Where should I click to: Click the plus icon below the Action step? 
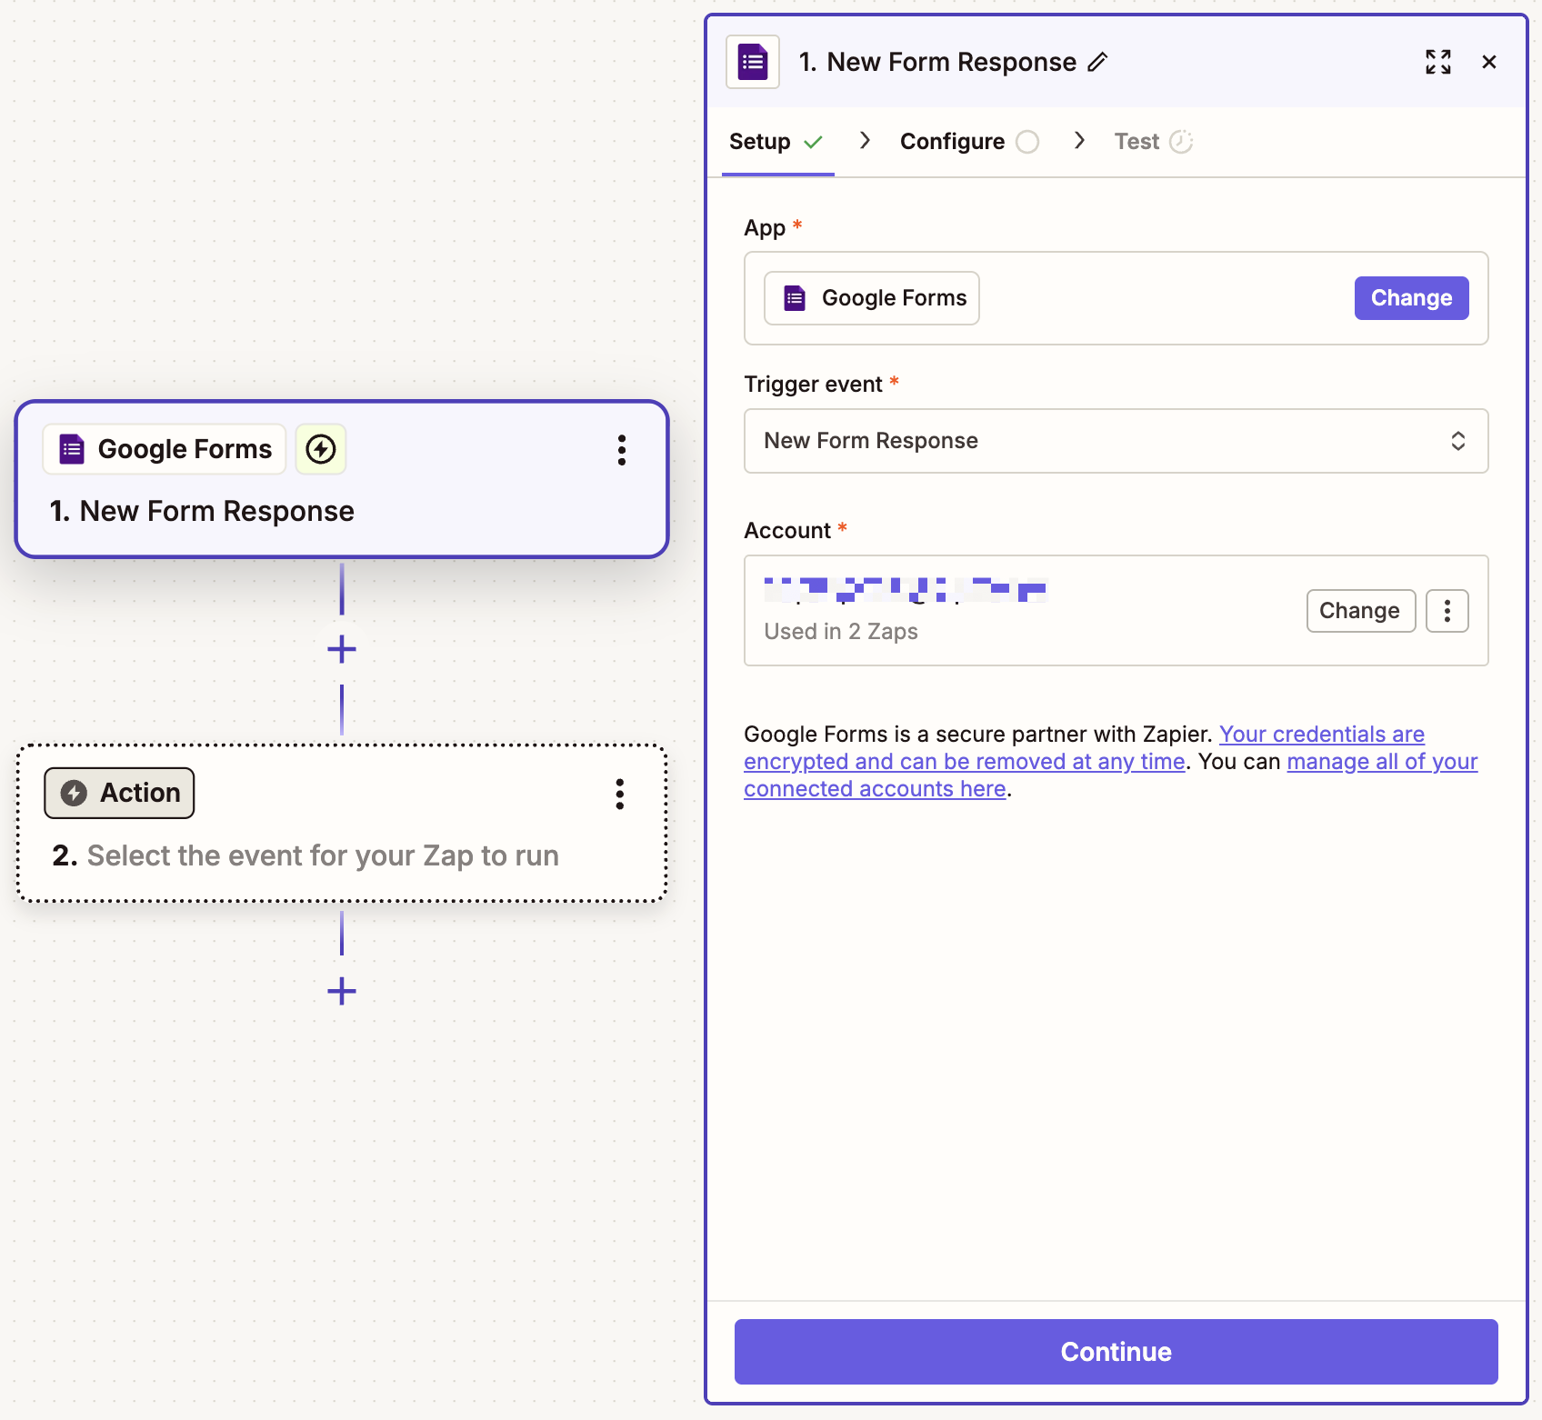(341, 991)
